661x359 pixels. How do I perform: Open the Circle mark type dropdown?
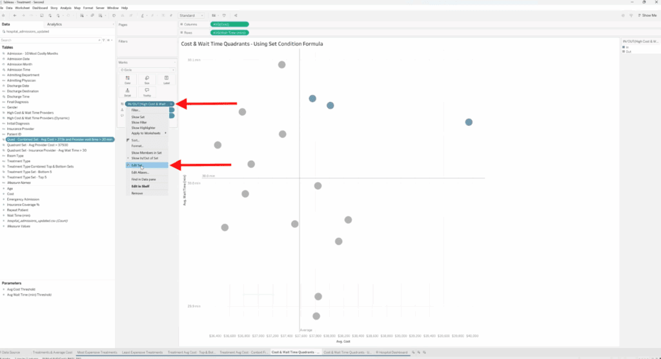(x=147, y=70)
